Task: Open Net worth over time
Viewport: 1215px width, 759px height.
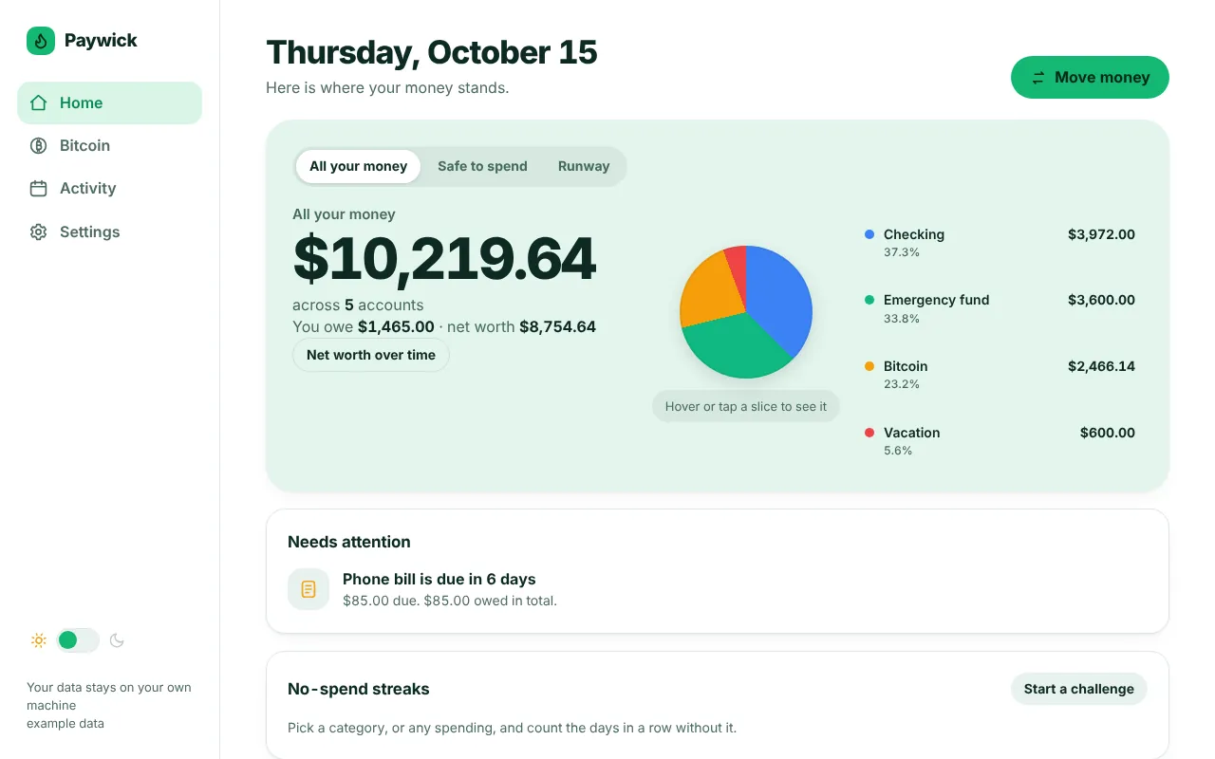Action: (371, 355)
